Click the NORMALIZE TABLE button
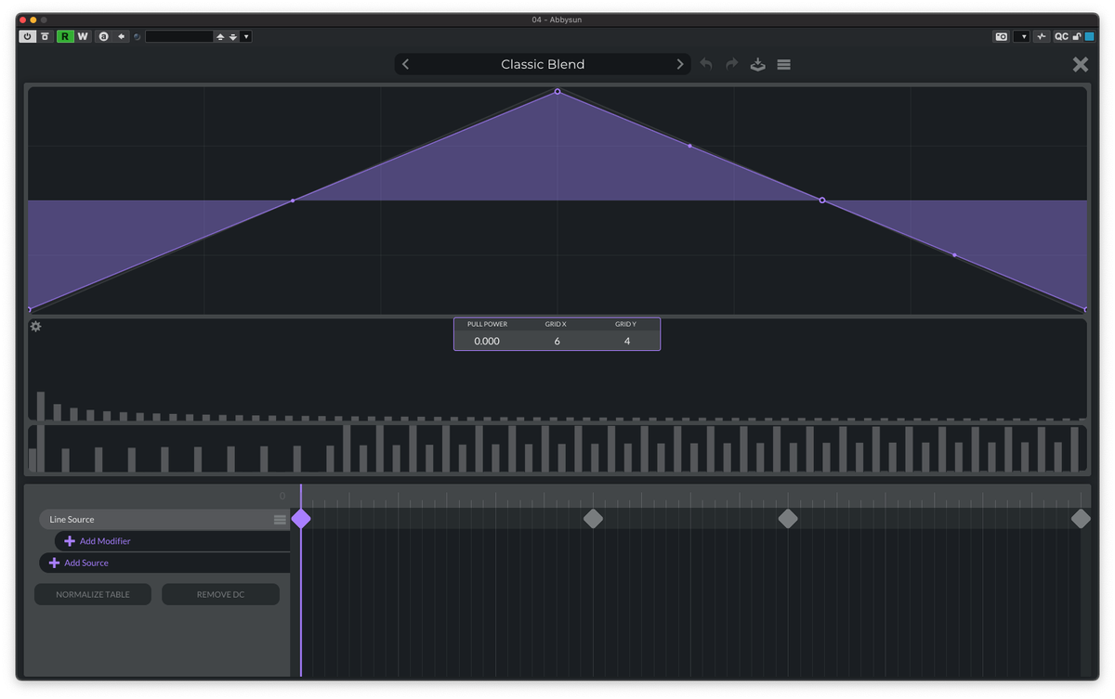 click(x=93, y=594)
